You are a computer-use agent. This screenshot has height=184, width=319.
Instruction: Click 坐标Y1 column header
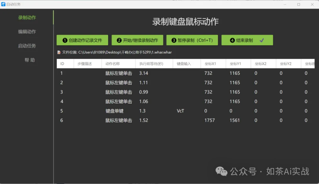click(238, 64)
